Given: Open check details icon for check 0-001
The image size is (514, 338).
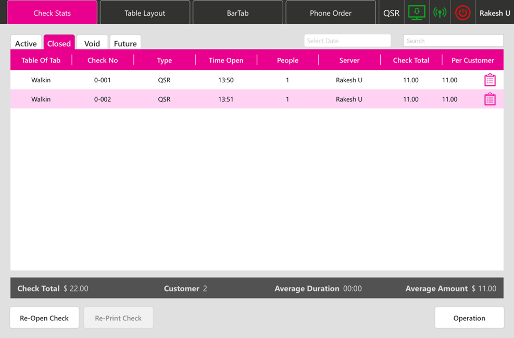Looking at the screenshot, I should click(490, 80).
